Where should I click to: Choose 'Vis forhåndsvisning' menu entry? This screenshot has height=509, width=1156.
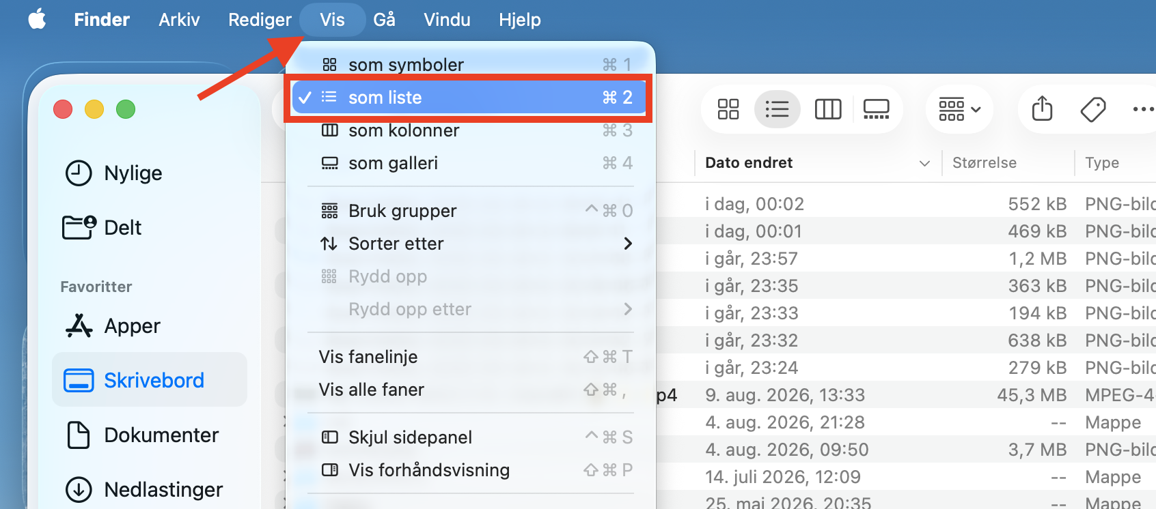[470, 470]
